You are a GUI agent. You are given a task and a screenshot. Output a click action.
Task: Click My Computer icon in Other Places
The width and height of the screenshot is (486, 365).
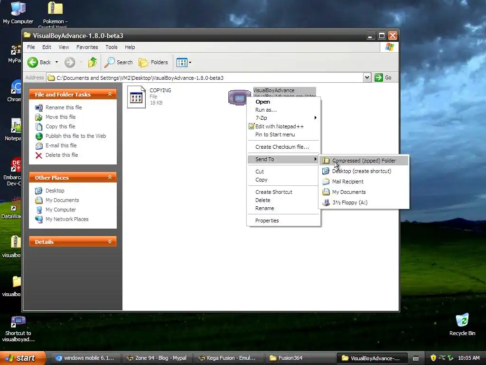[39, 210]
